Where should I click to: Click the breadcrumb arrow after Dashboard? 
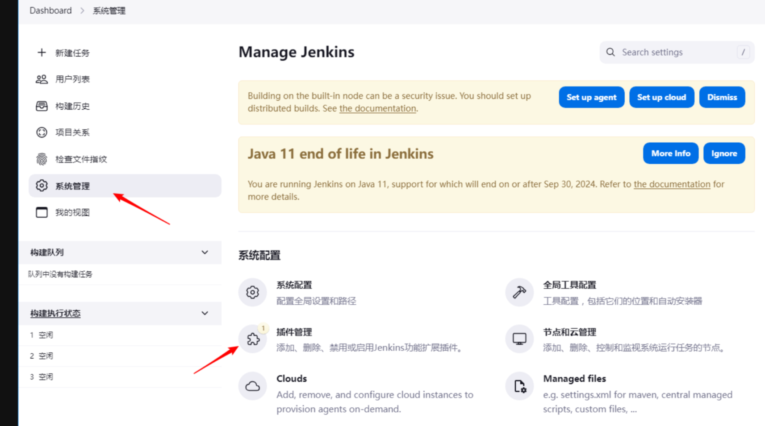point(82,11)
